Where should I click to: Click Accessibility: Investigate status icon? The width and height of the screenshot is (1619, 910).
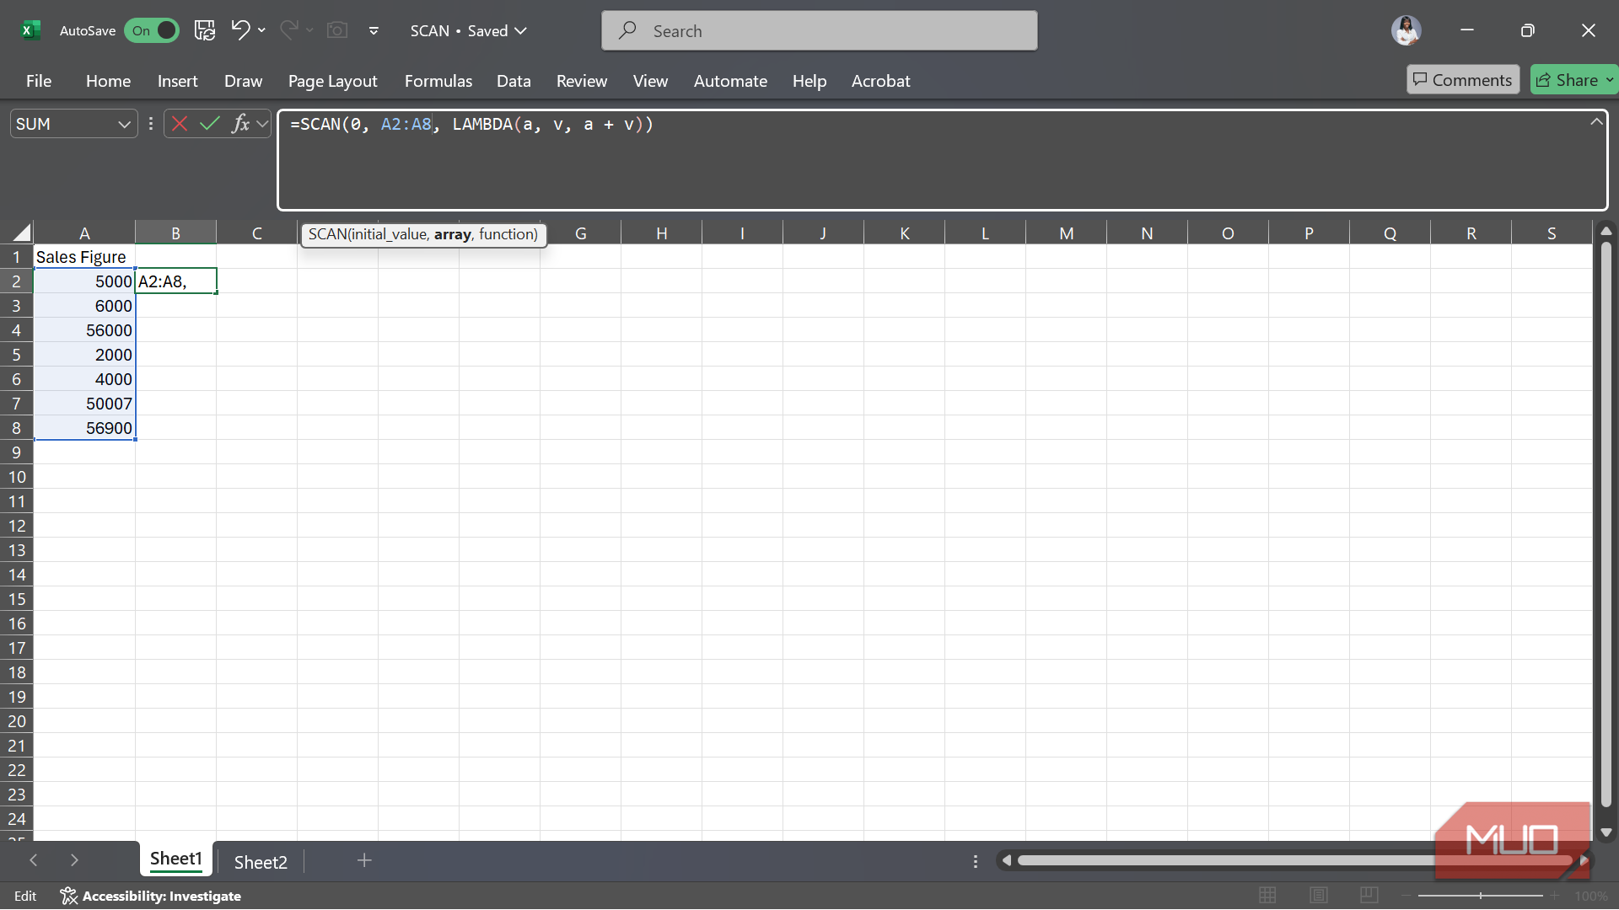click(69, 896)
